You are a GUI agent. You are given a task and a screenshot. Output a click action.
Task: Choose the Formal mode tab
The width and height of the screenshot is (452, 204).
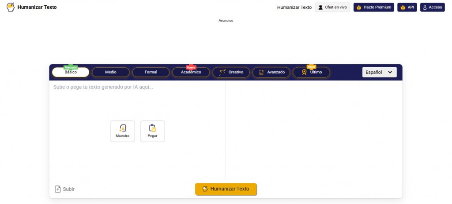point(151,72)
